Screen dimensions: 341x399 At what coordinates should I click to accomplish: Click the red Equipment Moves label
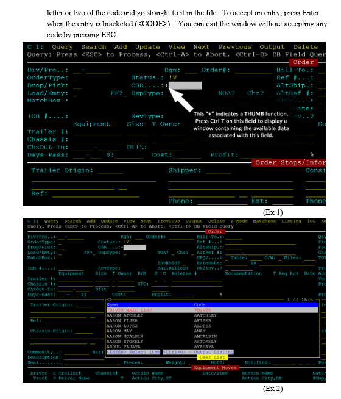point(215,368)
